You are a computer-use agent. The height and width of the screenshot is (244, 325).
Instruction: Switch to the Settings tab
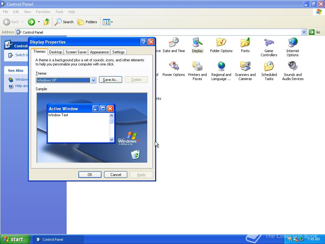coord(118,52)
